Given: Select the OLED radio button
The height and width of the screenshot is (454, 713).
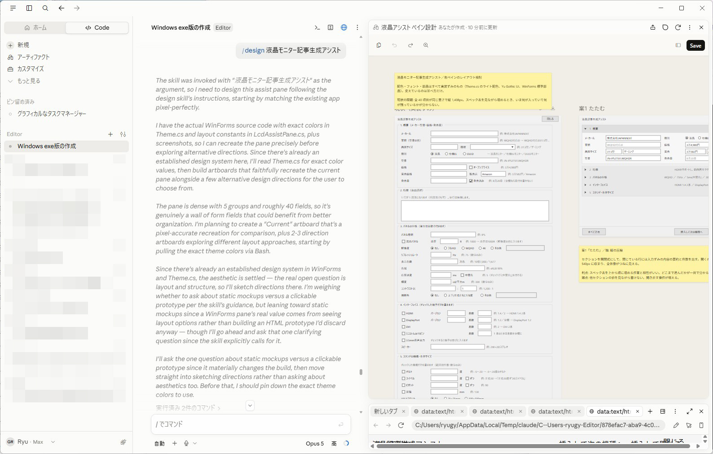Looking at the screenshot, I should (464, 154).
